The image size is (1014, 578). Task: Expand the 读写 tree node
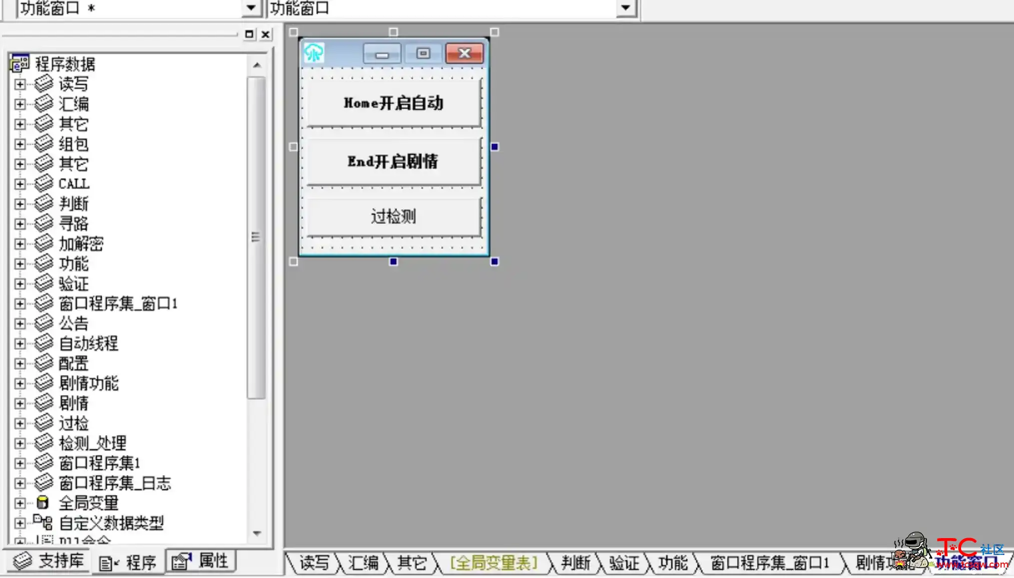tap(19, 83)
